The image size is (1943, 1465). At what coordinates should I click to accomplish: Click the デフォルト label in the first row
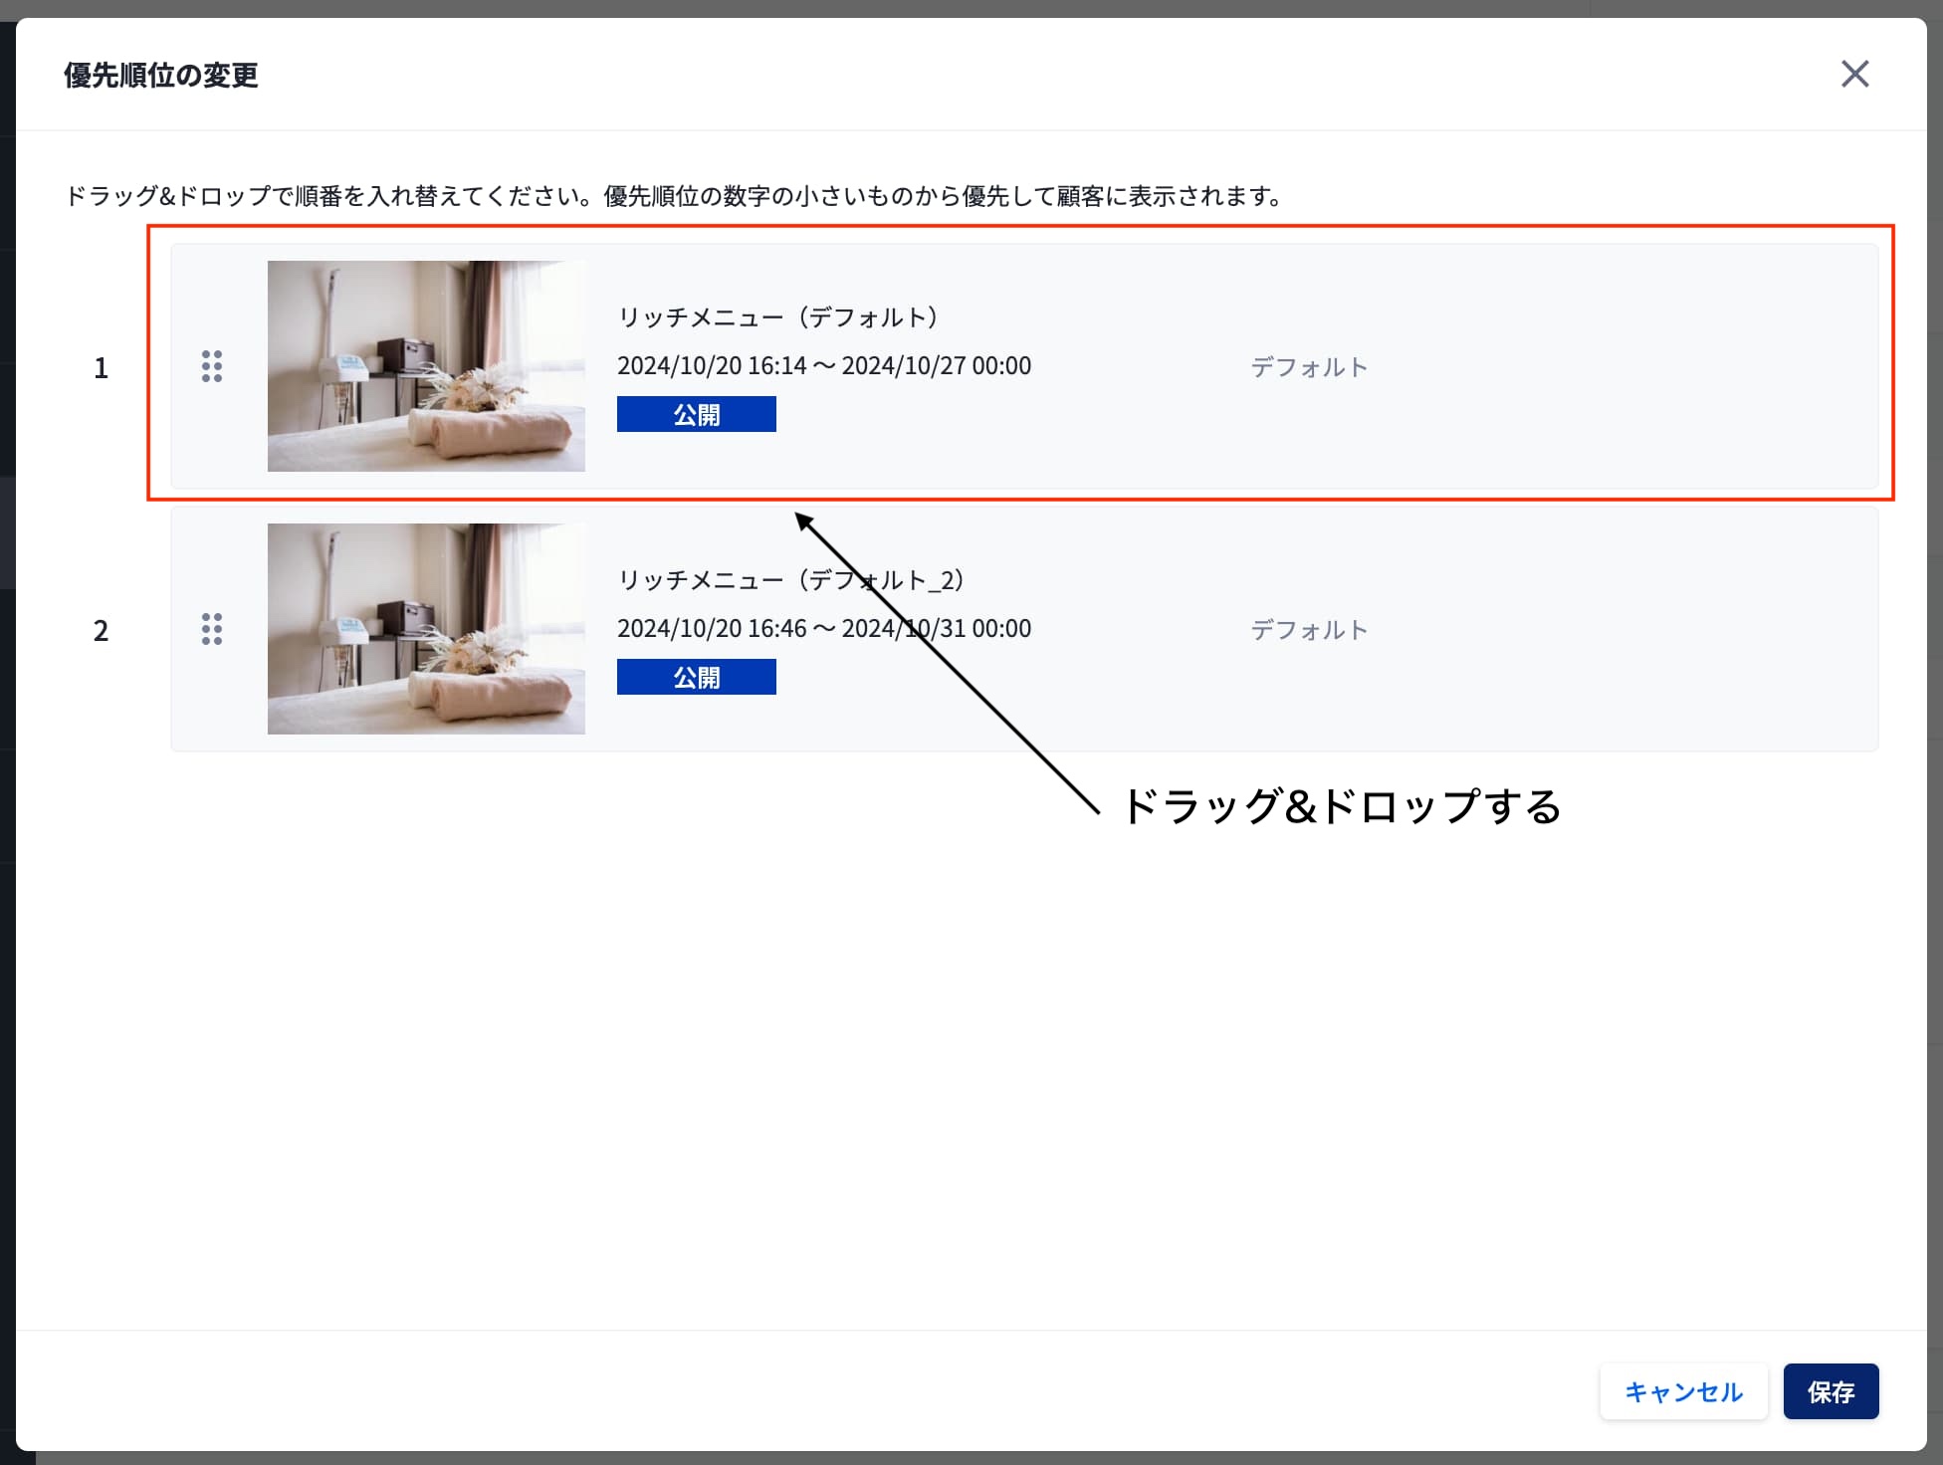[1309, 367]
